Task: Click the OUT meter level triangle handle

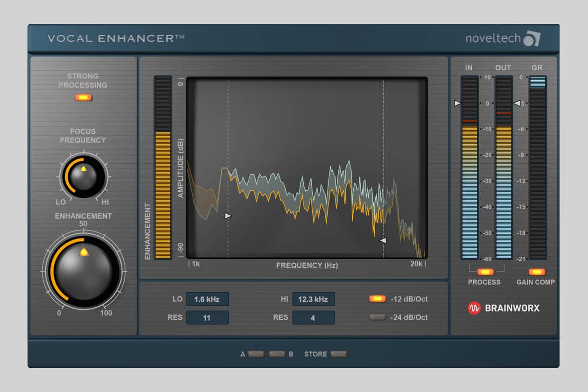Action: pyautogui.click(x=517, y=103)
